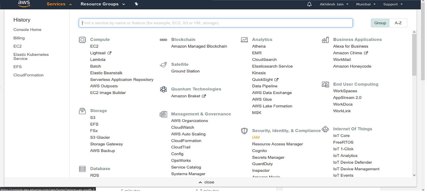Open the IAM service link

(256, 138)
